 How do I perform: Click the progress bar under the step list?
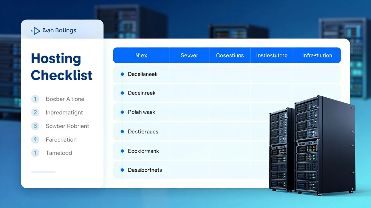(43, 172)
